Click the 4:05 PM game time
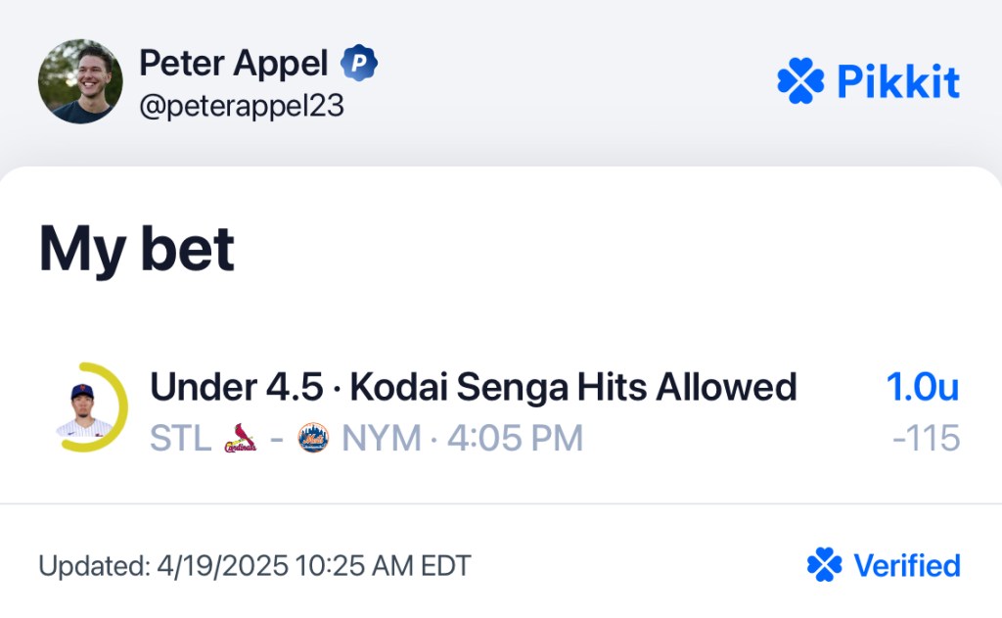1002x618 pixels. coord(515,438)
